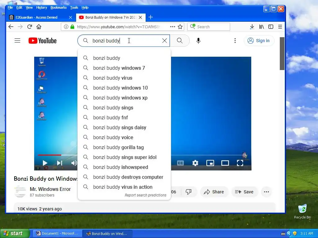Open Mr. Windows Error channel
318x238 pixels.
tap(50, 189)
